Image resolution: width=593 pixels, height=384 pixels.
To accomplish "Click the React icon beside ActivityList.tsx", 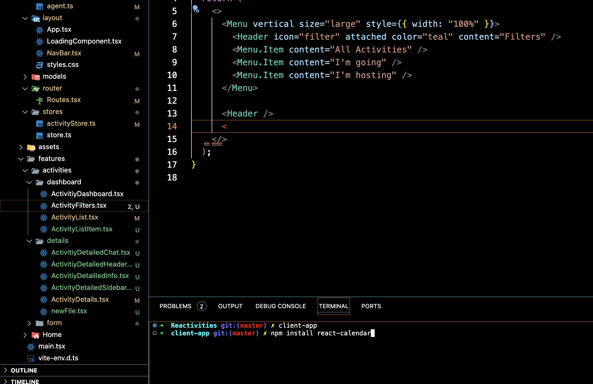I will 44,218.
